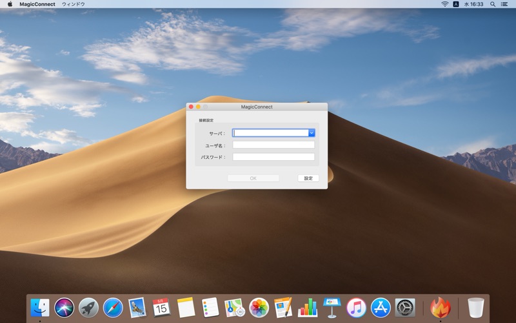Open System Preferences gear icon

405,307
